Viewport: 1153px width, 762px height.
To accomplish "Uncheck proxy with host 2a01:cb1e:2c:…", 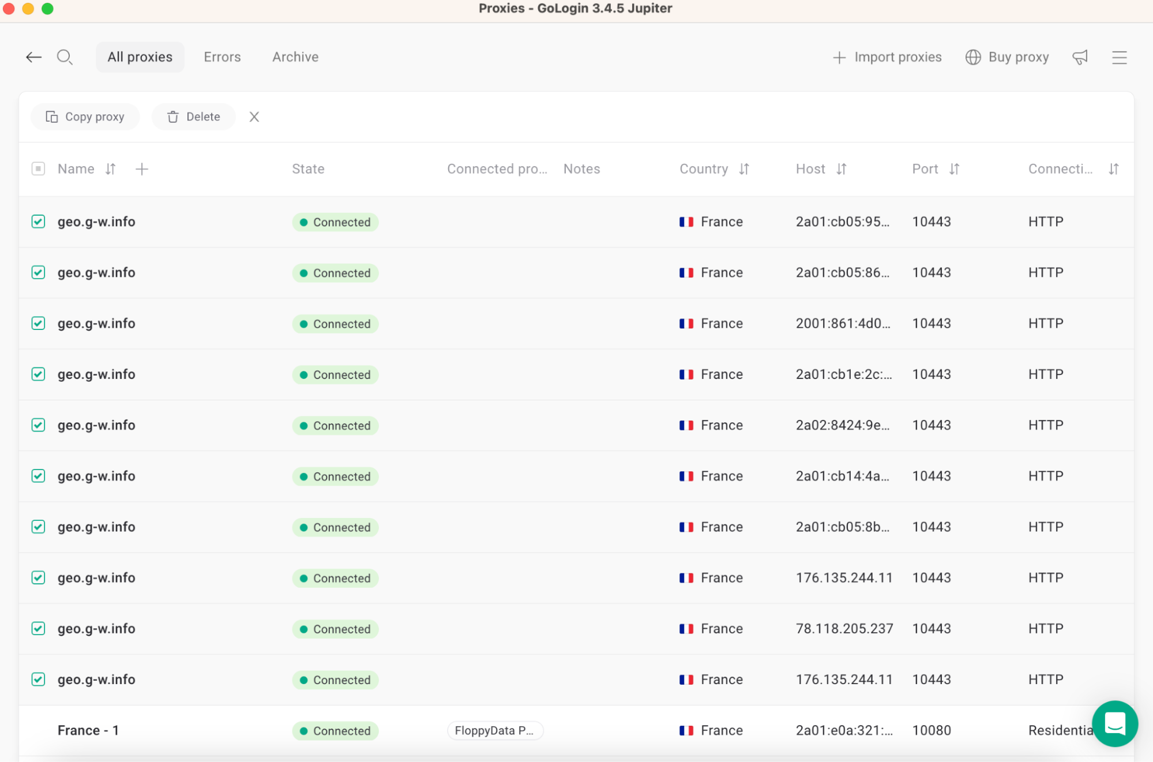I will click(39, 374).
